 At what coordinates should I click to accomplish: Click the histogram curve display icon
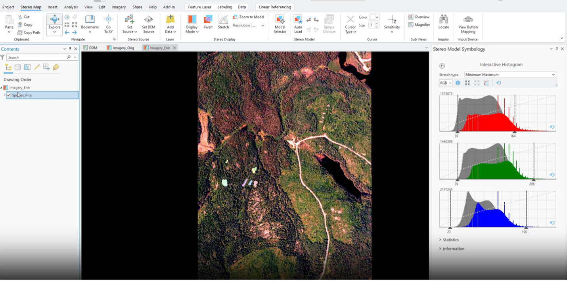click(487, 83)
